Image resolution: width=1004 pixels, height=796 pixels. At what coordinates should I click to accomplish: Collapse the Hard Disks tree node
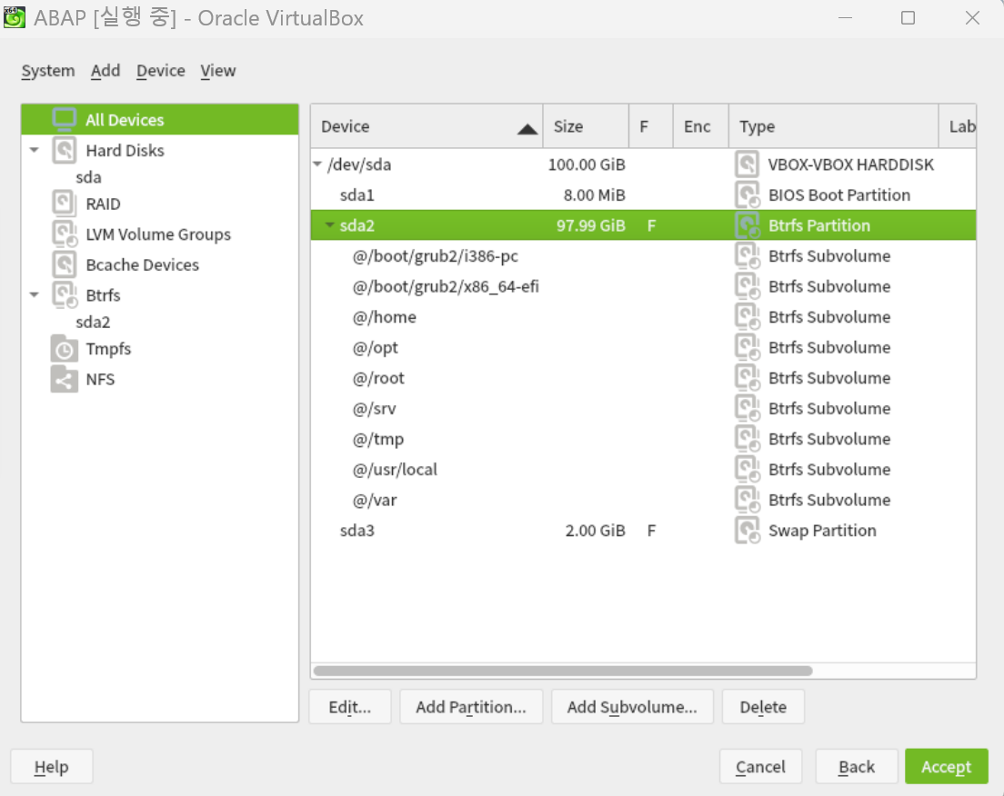[x=34, y=150]
